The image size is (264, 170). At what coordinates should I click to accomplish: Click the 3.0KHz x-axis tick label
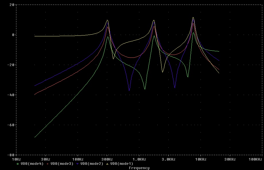pos(168,159)
